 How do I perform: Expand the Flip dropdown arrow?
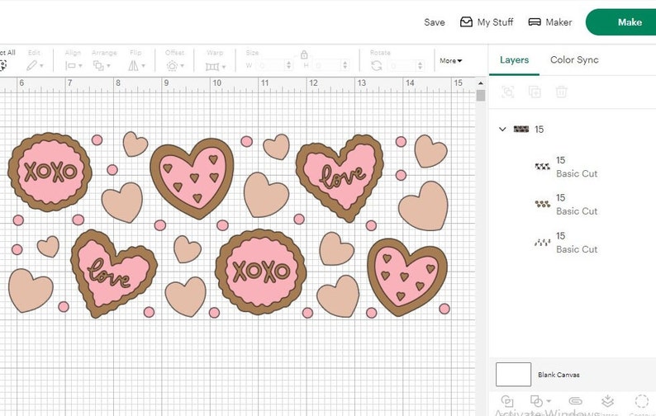click(144, 66)
